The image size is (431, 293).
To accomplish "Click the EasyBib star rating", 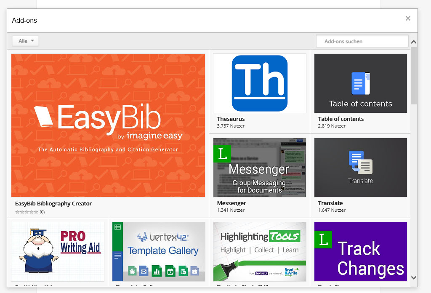I will click(27, 212).
